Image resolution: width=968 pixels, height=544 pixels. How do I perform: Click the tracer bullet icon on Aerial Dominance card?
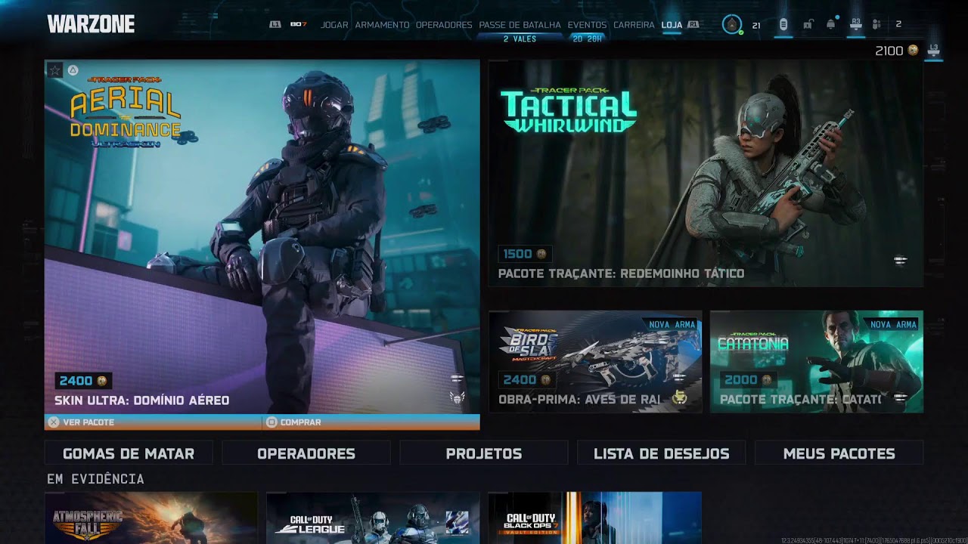coord(457,378)
